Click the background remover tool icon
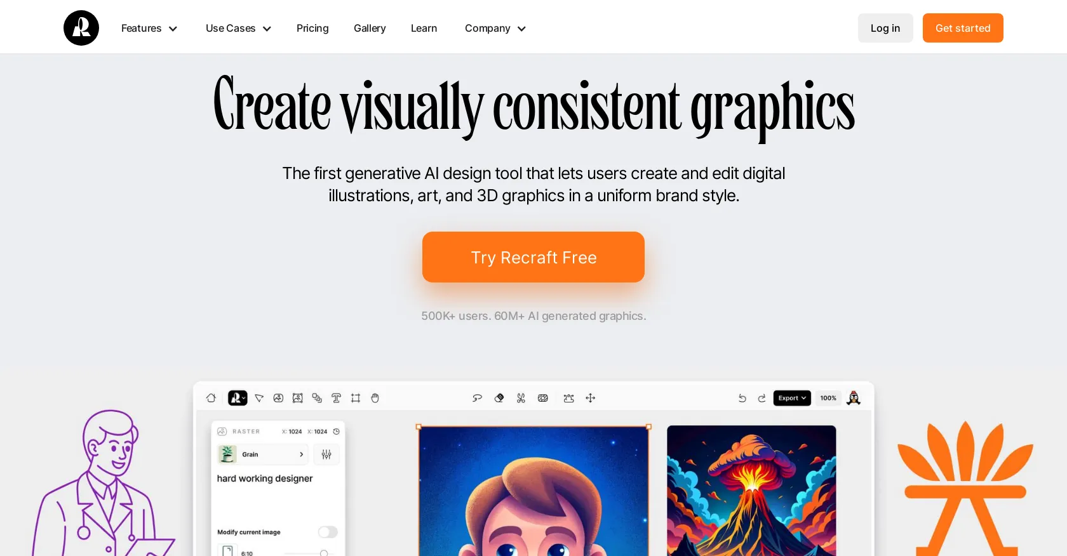Image resolution: width=1067 pixels, height=556 pixels. pyautogui.click(x=543, y=398)
